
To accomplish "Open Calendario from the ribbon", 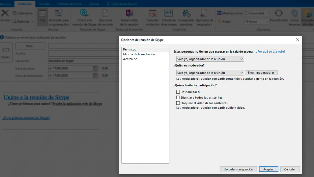I will 23,13.
